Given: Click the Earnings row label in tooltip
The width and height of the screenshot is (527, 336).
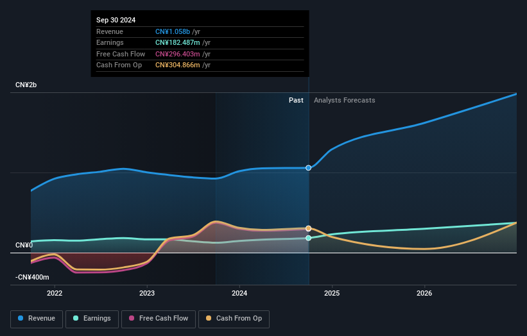Looking at the screenshot, I should tap(110, 42).
